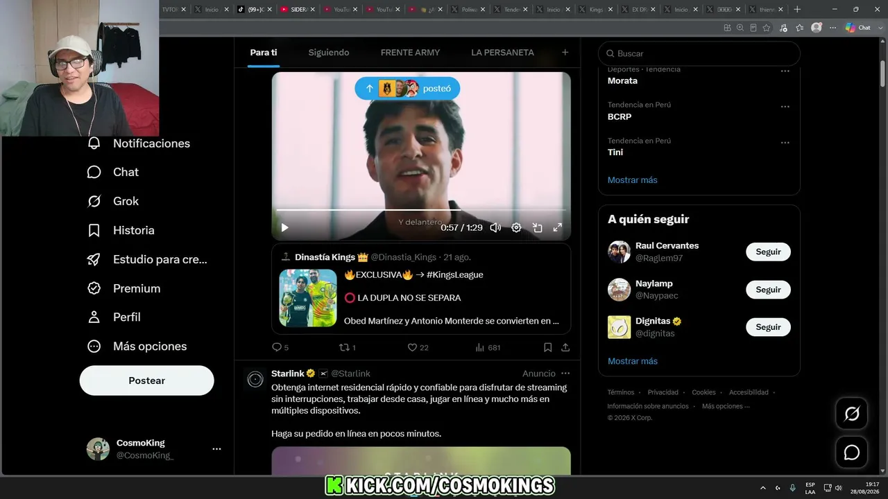The height and width of the screenshot is (499, 888).
Task: Follow Naylamp account
Action: [x=768, y=290]
